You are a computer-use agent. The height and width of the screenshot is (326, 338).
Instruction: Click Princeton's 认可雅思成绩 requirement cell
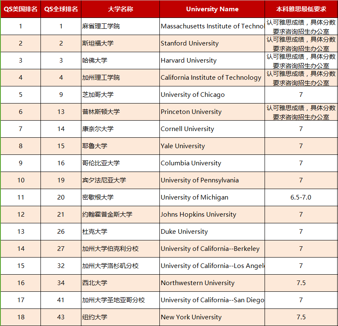[x=301, y=112]
